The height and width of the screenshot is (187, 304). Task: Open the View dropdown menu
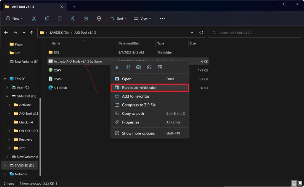(x=143, y=18)
